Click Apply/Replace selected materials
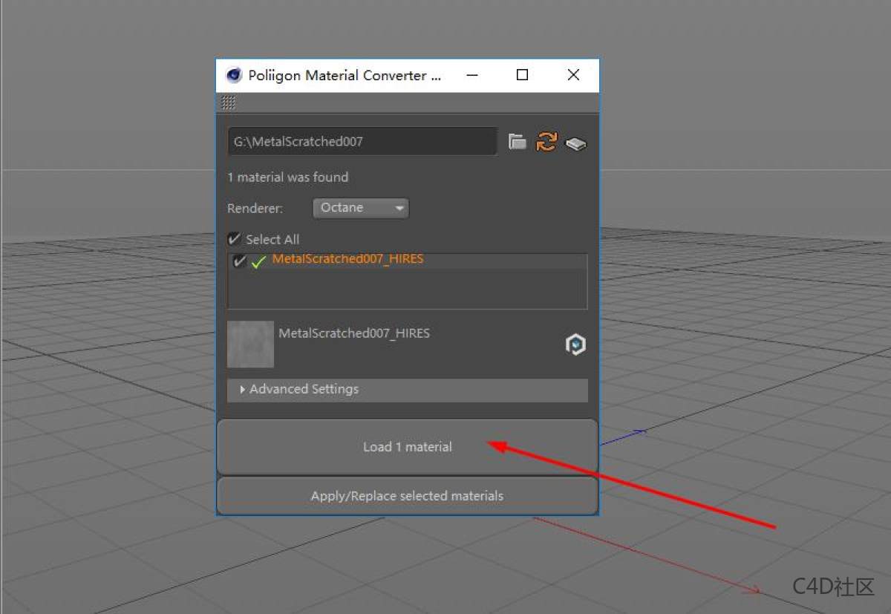Image resolution: width=891 pixels, height=614 pixels. tap(407, 496)
